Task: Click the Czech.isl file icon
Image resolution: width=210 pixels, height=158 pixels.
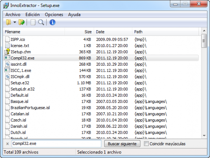Action: point(7,120)
